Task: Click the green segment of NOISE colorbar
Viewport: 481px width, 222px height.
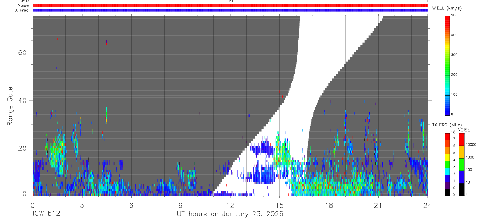Action: pyautogui.click(x=461, y=164)
